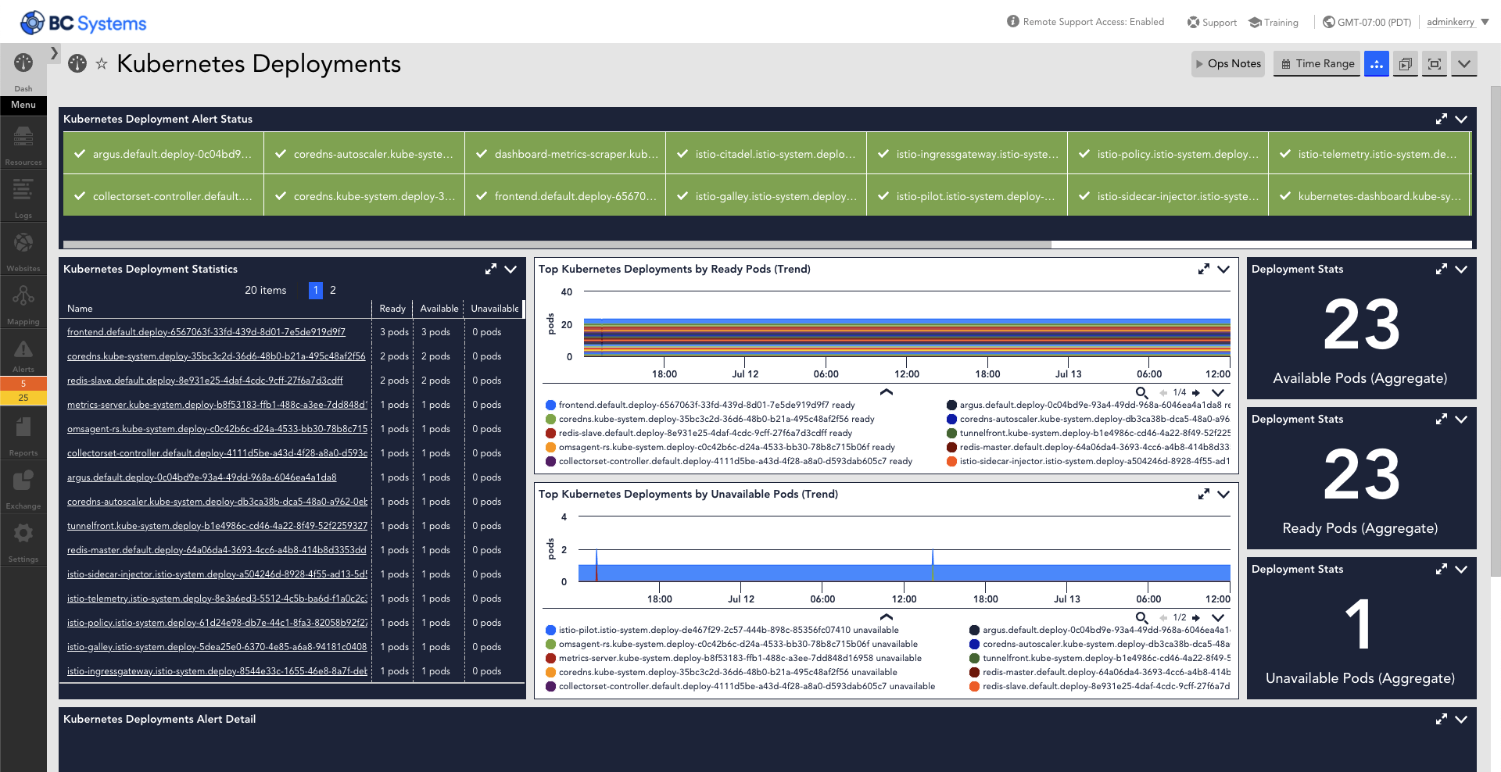
Task: Toggle omsagent-rs ready legend series
Action: click(x=720, y=447)
